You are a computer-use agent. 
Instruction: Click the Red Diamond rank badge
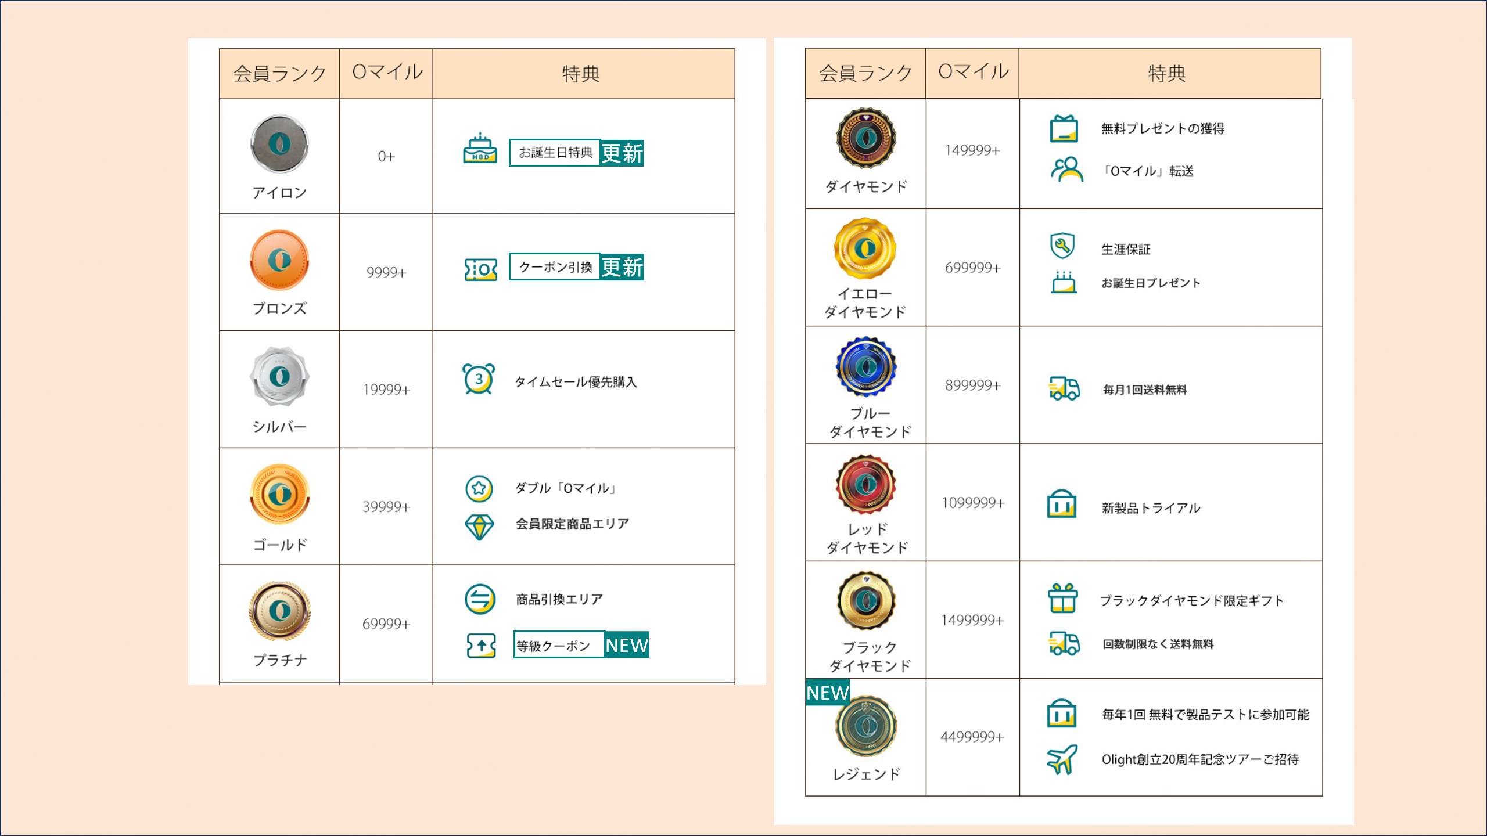click(866, 484)
